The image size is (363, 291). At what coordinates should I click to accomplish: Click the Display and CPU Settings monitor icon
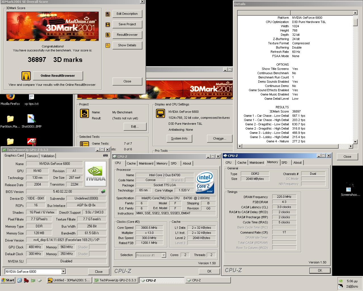pos(161,113)
